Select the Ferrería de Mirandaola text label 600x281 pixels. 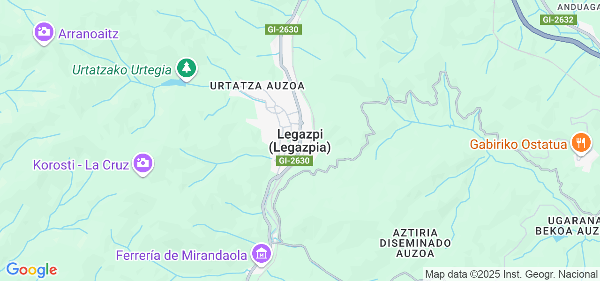tap(181, 256)
